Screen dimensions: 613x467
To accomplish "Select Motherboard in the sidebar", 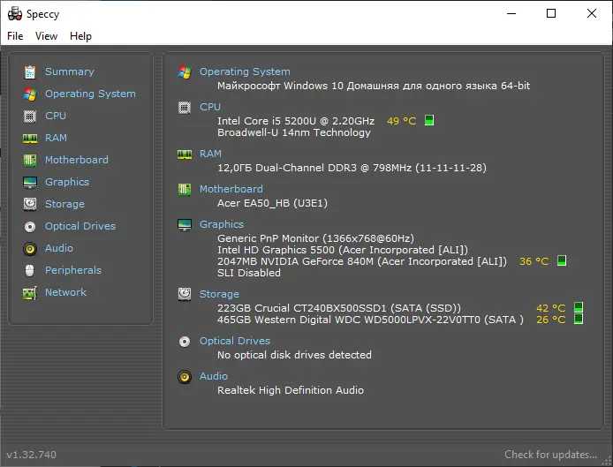I will tap(77, 160).
